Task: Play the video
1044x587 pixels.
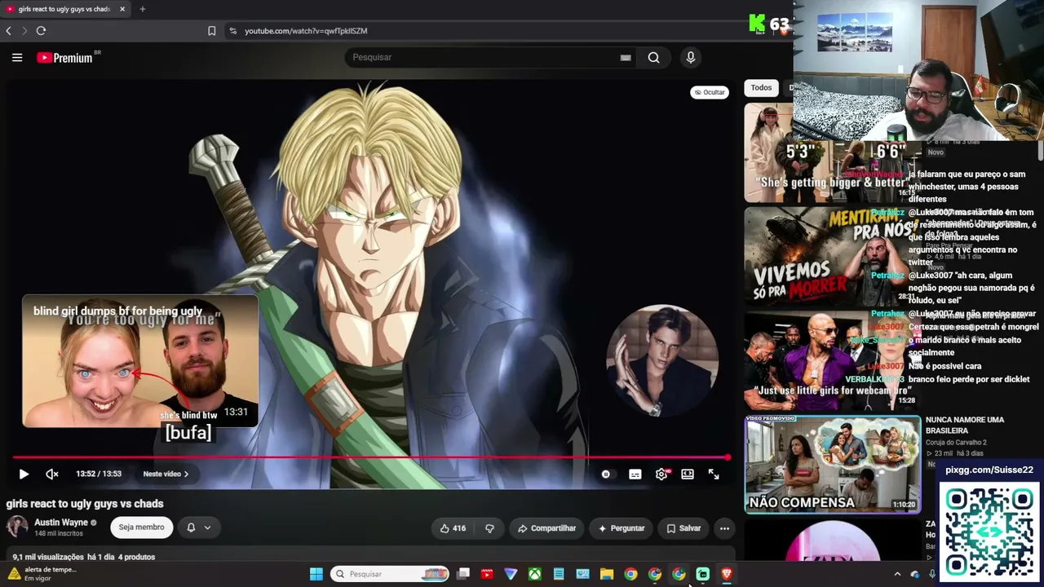Action: (24, 474)
